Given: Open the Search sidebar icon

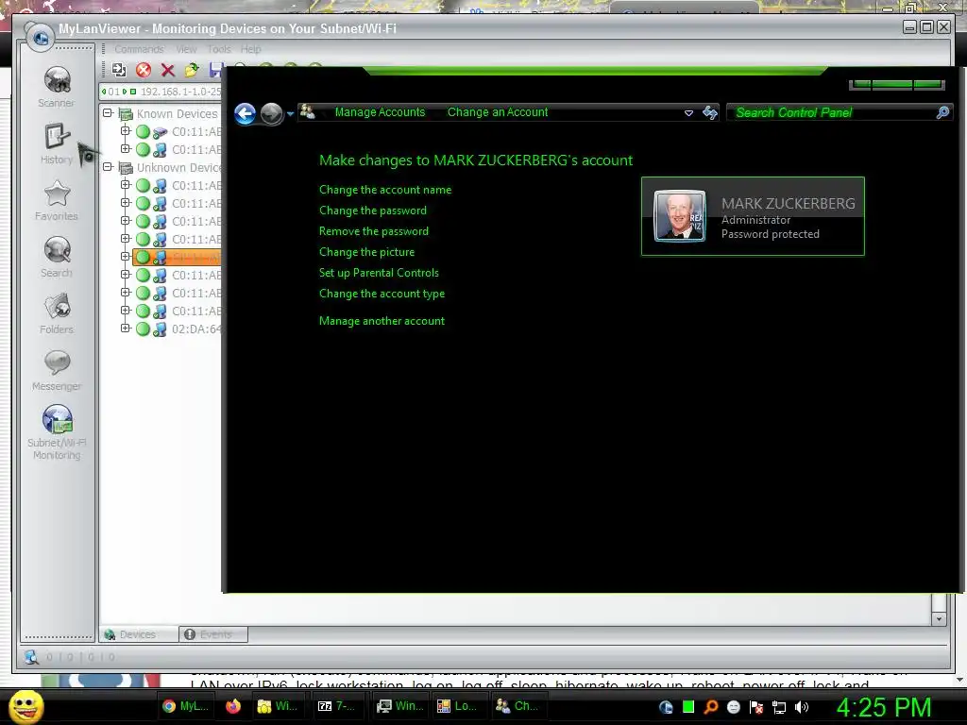Looking at the screenshot, I should pos(57,257).
